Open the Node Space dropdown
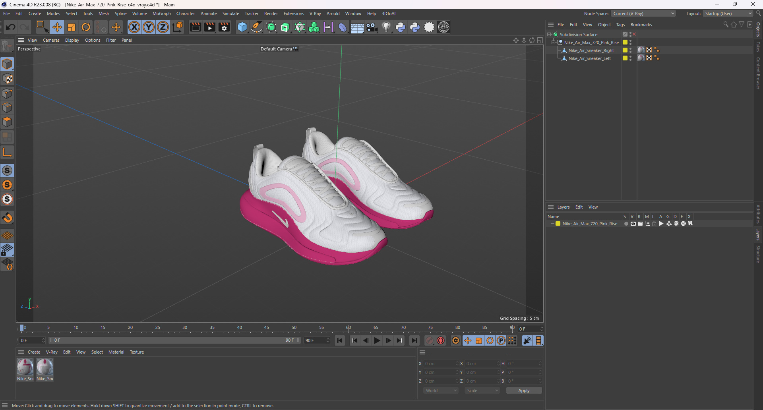763x410 pixels. pos(643,14)
